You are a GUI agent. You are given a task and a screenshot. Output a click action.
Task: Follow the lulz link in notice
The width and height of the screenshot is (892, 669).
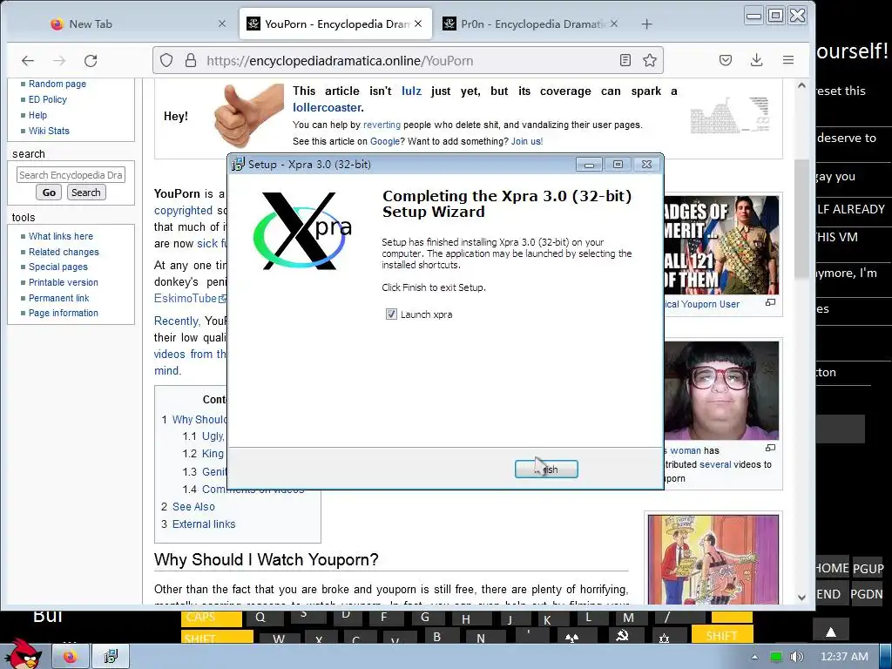pos(411,91)
